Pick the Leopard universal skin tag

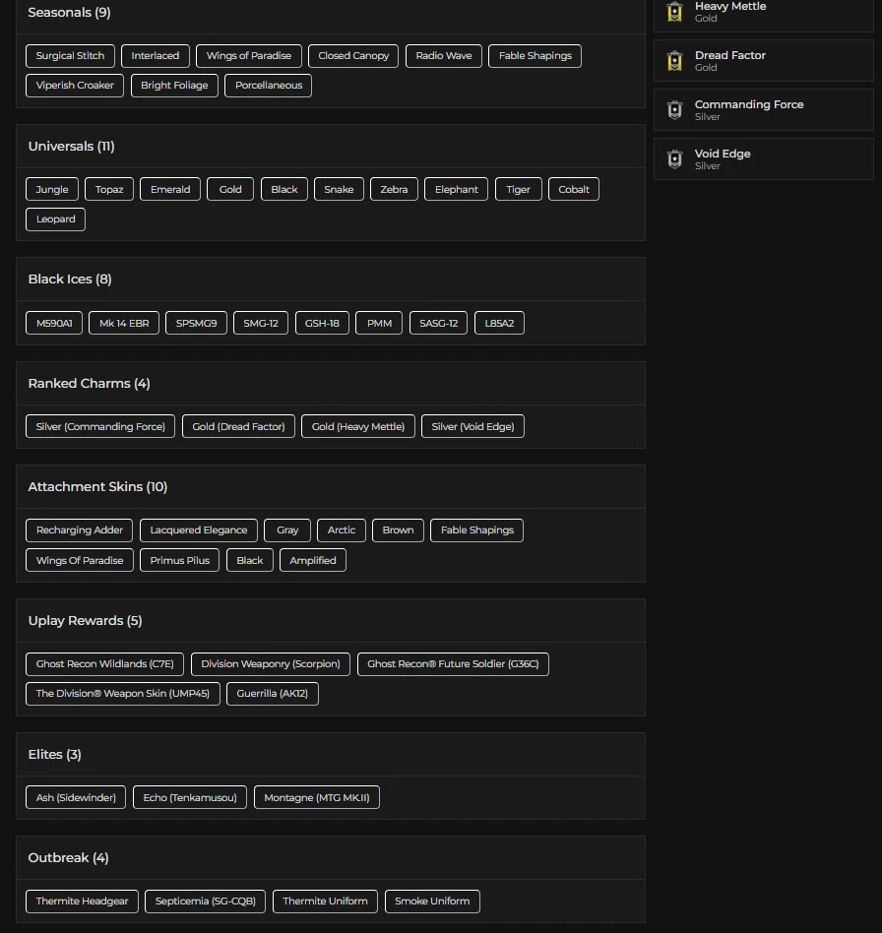click(56, 219)
